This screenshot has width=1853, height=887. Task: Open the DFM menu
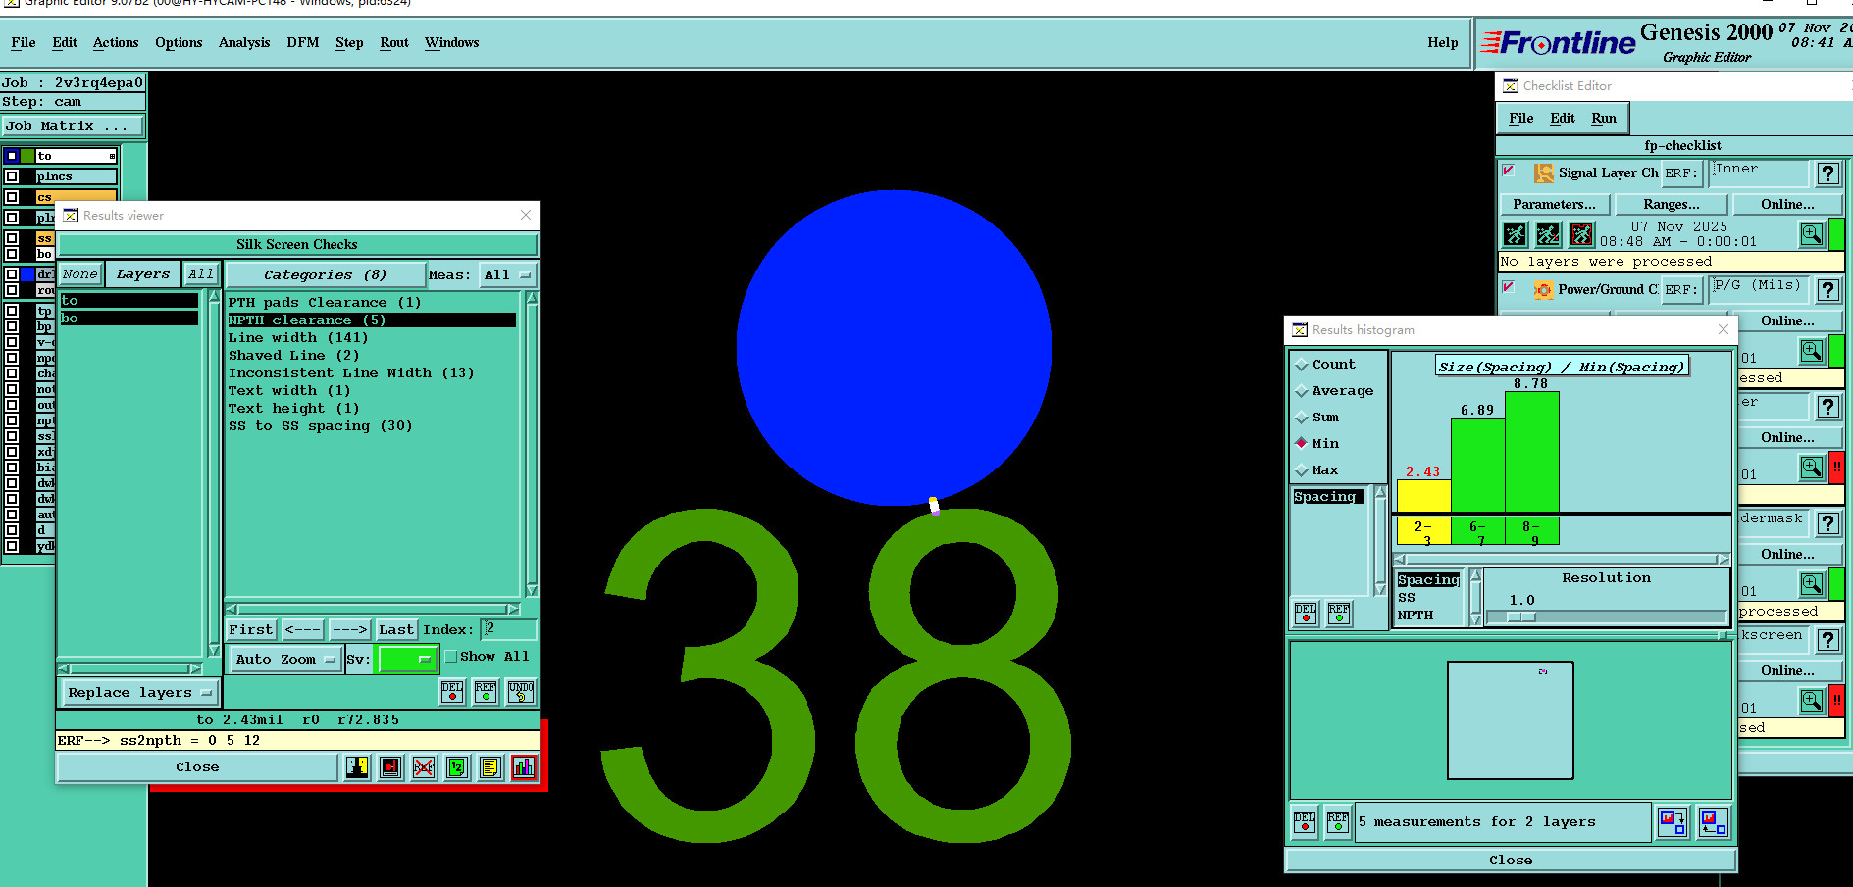tap(303, 43)
